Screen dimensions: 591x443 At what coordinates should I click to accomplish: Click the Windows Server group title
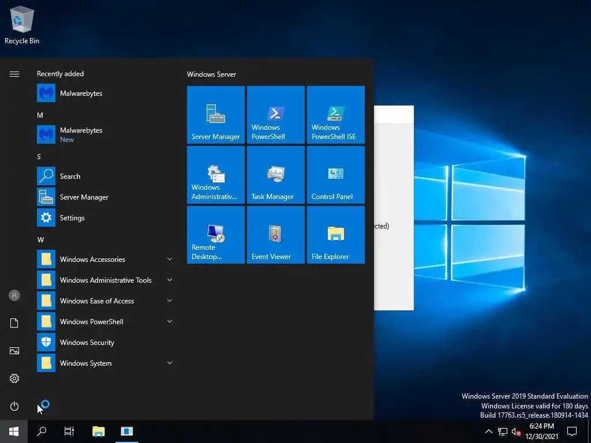click(x=211, y=74)
